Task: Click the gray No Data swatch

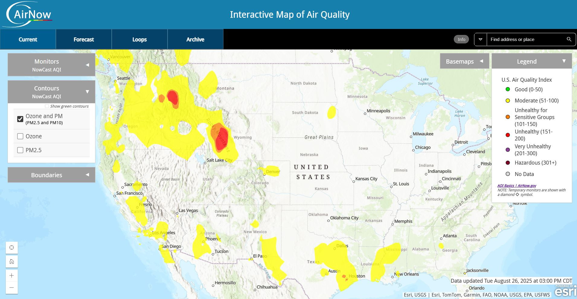Action: 508,174
